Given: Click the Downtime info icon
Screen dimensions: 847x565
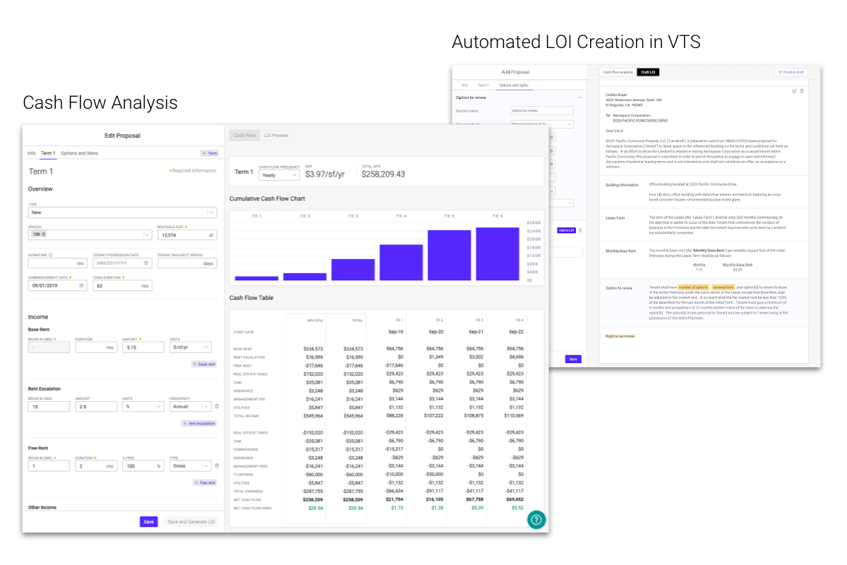Looking at the screenshot, I should [52, 255].
